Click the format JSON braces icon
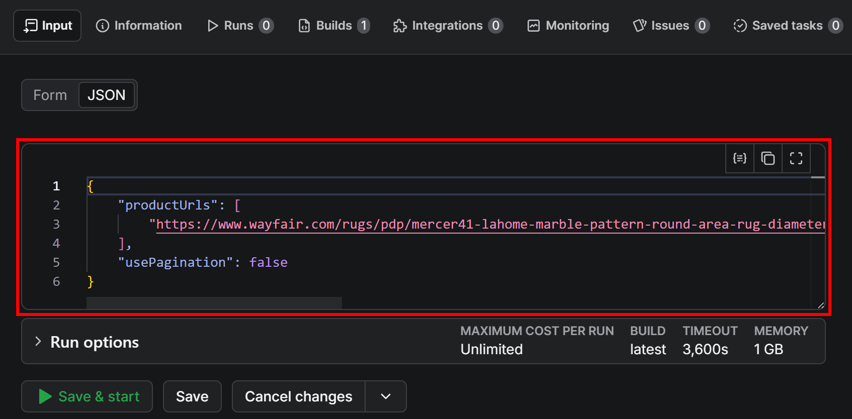This screenshot has width=852, height=419. coord(740,159)
